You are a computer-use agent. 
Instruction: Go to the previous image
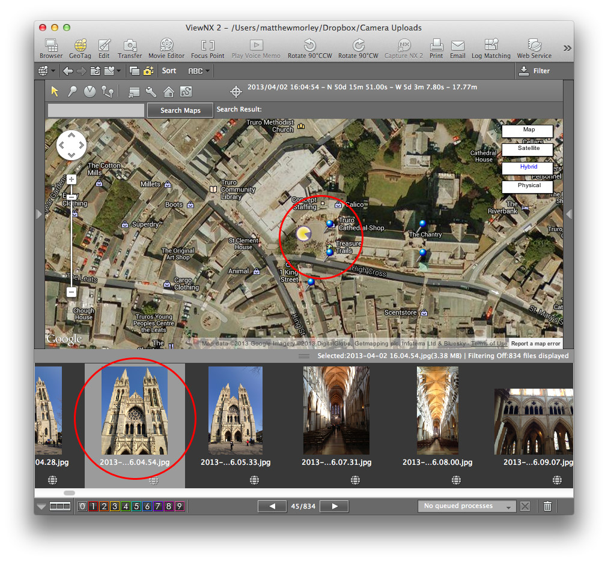[x=272, y=506]
